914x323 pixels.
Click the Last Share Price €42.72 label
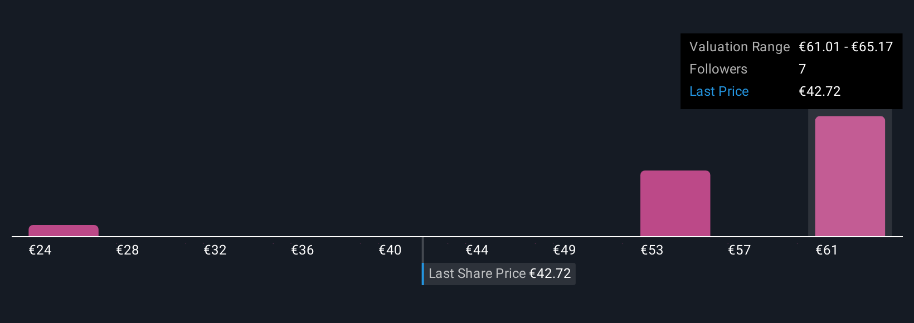point(499,273)
